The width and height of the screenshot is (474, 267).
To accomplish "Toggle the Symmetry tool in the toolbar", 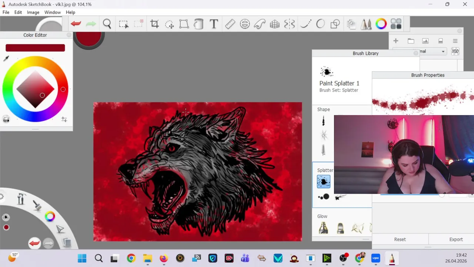I will click(x=290, y=24).
